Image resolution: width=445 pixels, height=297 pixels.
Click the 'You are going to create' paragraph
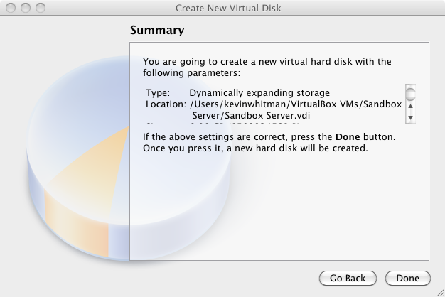click(267, 67)
